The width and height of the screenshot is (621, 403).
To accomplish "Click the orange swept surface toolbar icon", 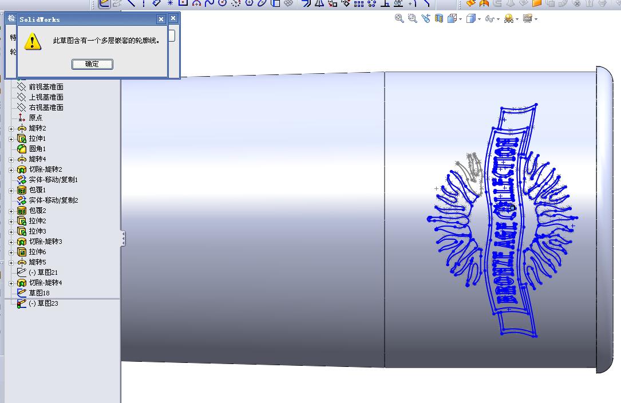I will pos(471,3).
